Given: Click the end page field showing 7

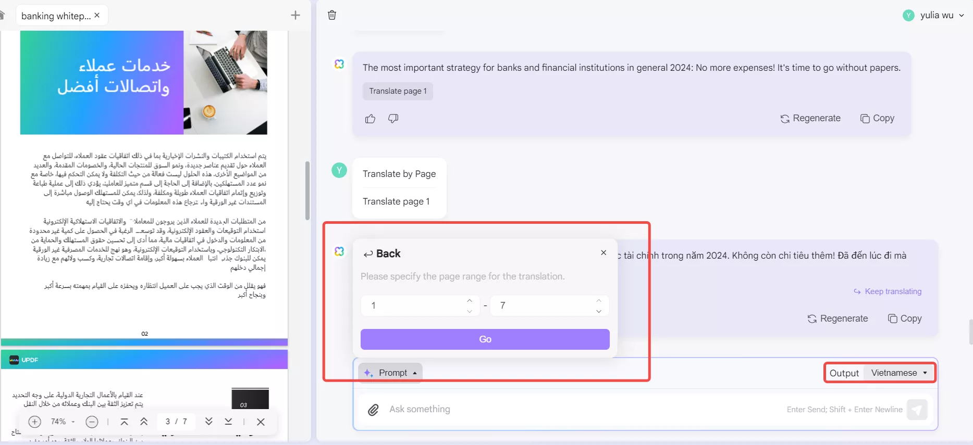Looking at the screenshot, I should point(549,306).
